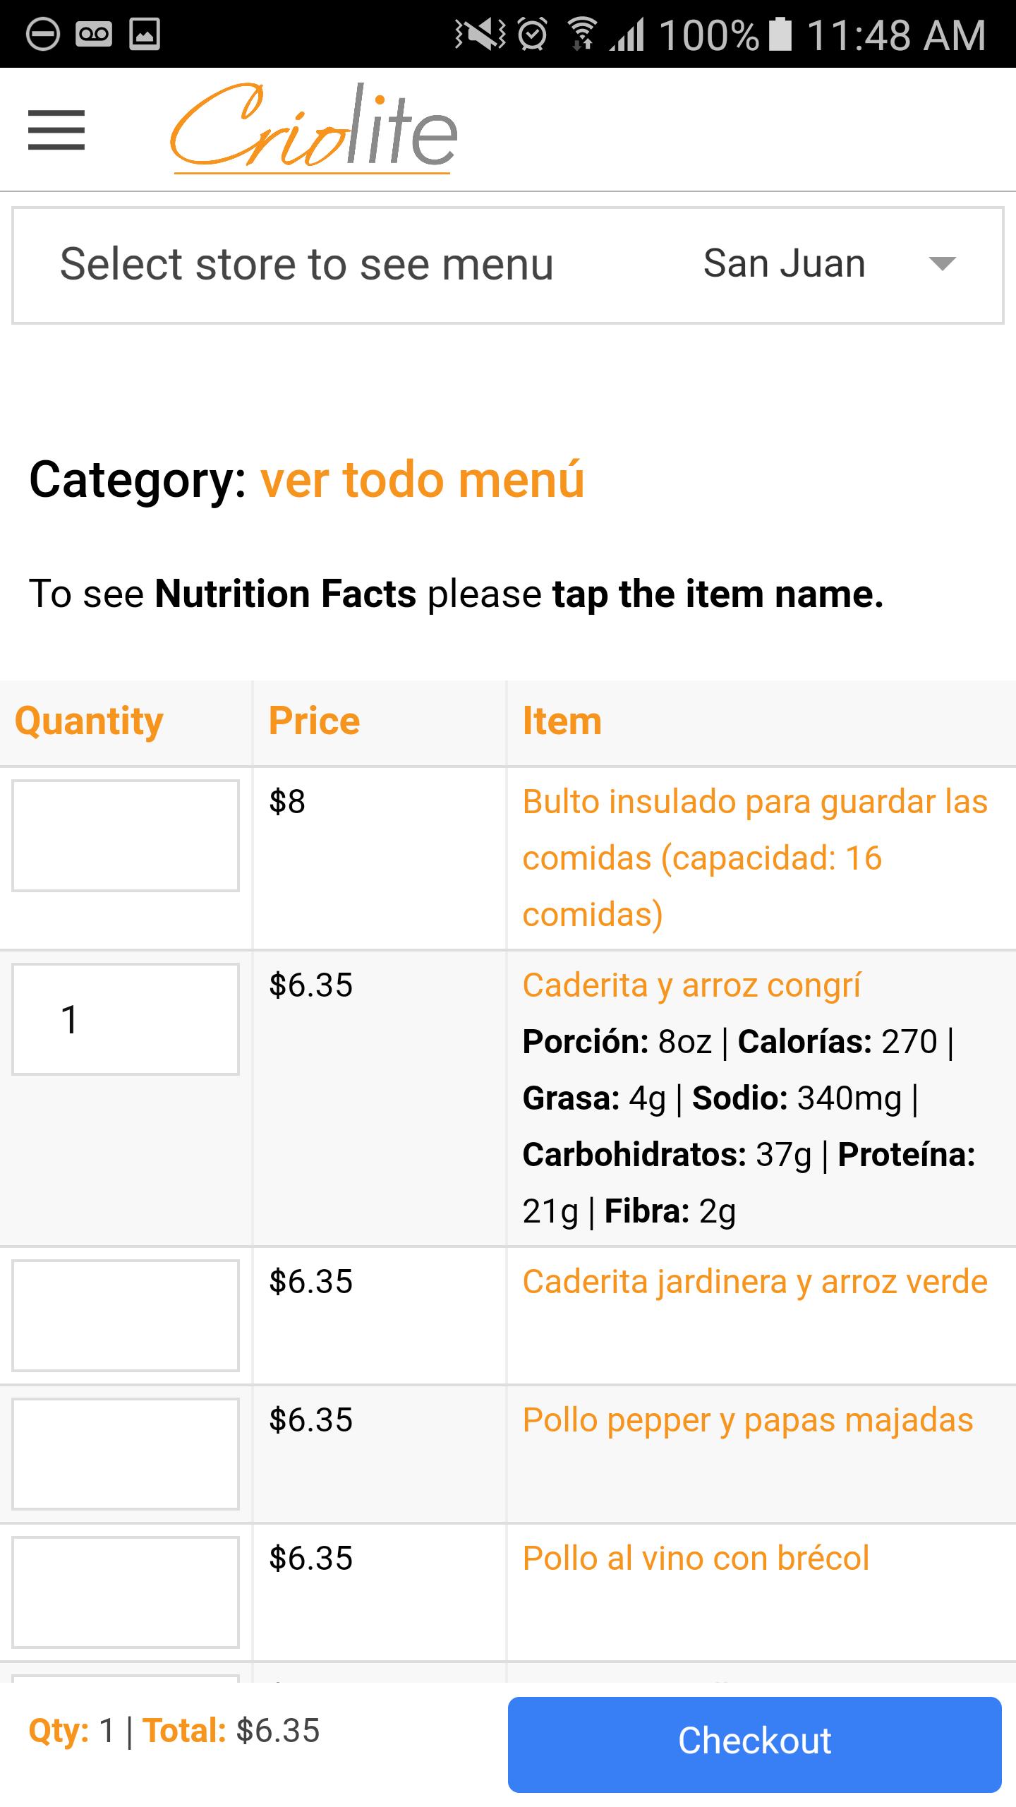This screenshot has width=1016, height=1807.
Task: Expand store list using dropdown arrow
Action: coord(942,264)
